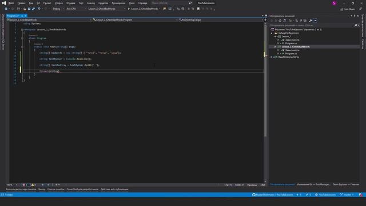Save all files toolbar icon

33,9
